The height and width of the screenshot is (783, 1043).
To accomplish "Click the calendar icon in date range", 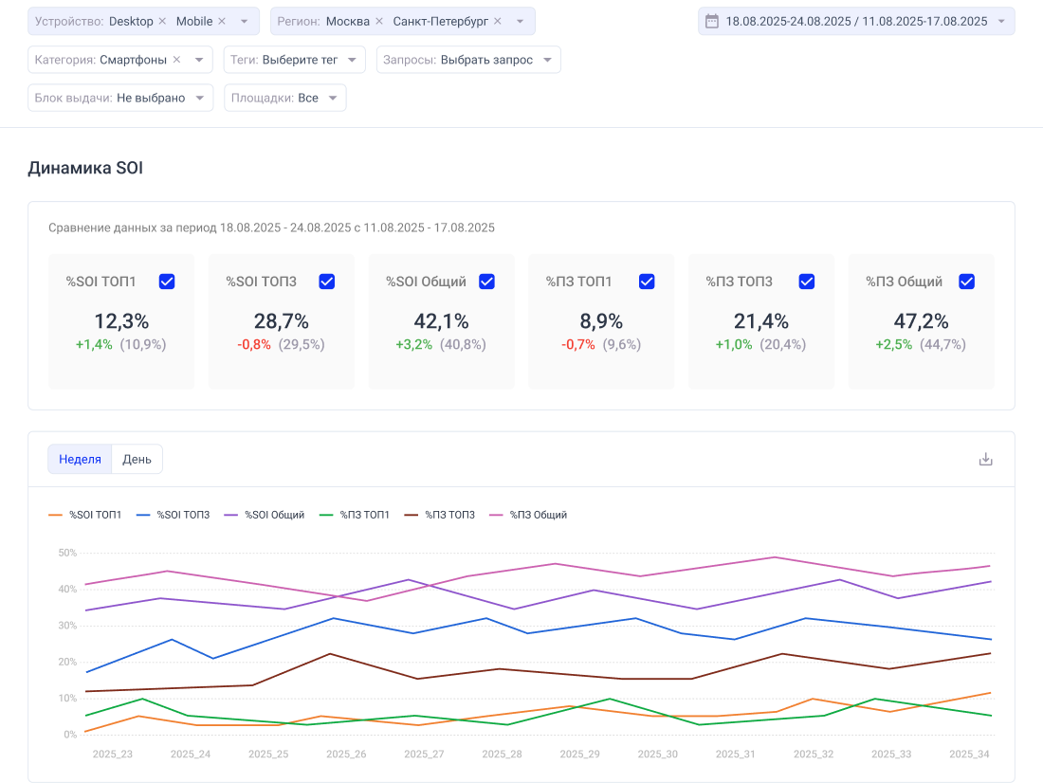I will pyautogui.click(x=712, y=21).
